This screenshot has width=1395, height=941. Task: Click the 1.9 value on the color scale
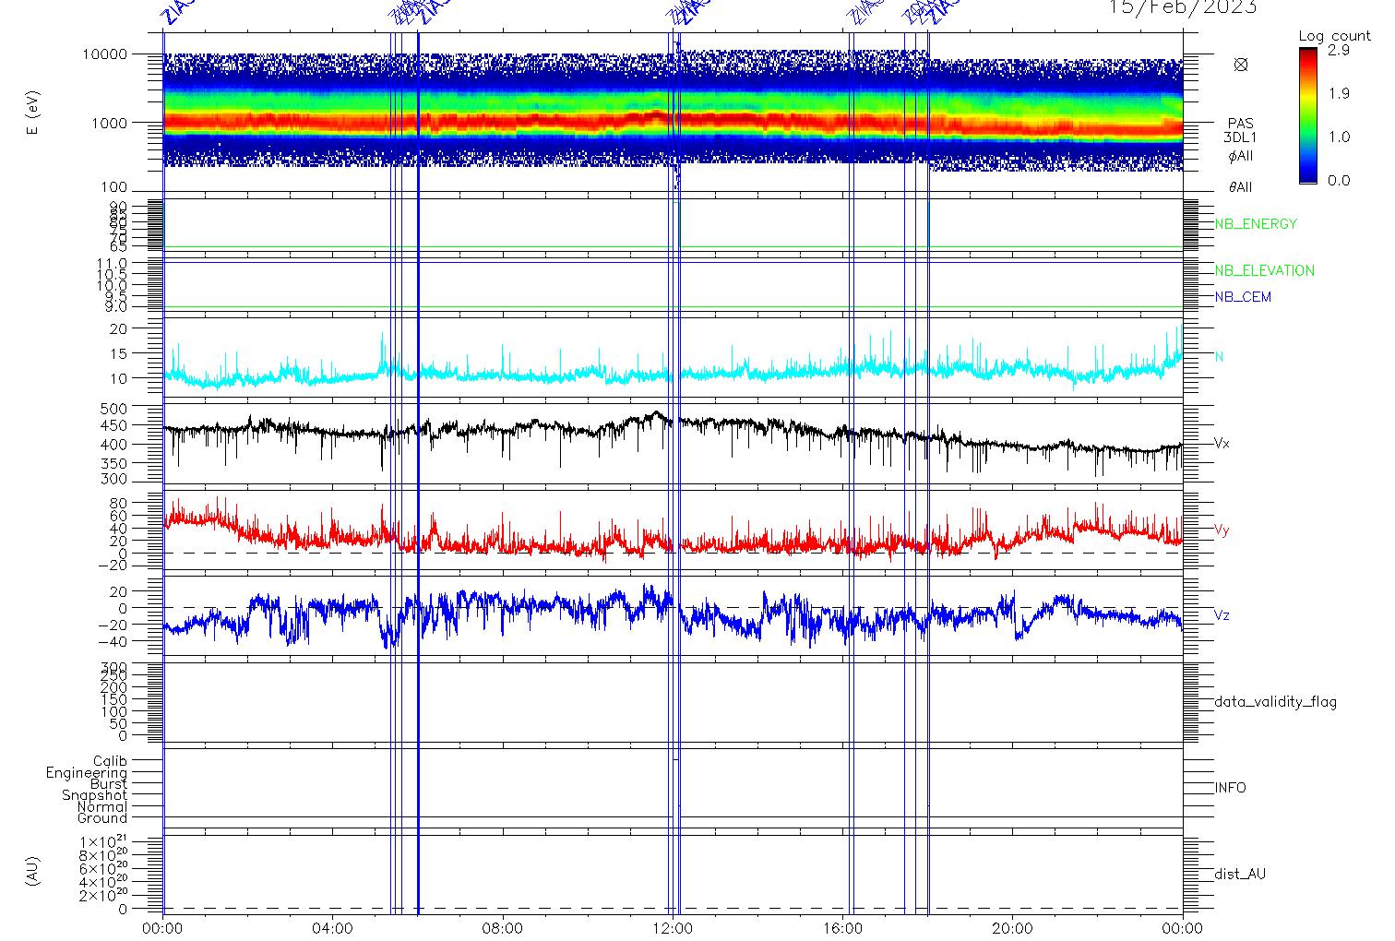(x=1339, y=93)
